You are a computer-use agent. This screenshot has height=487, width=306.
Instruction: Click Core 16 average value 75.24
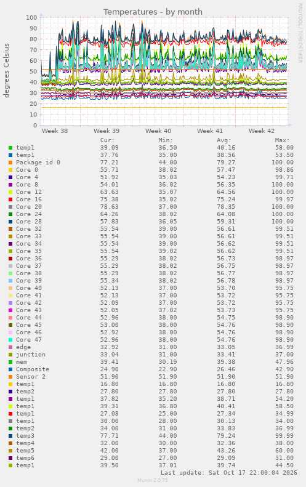pyautogui.click(x=226, y=199)
